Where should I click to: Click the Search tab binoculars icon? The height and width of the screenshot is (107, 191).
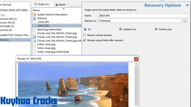coord(56,4)
